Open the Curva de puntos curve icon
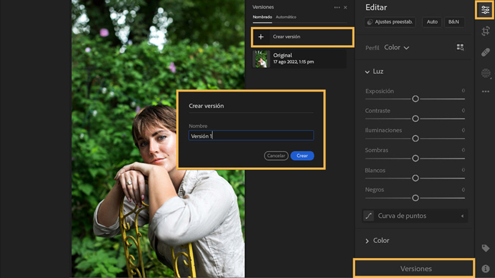This screenshot has height=278, width=495. (x=369, y=216)
